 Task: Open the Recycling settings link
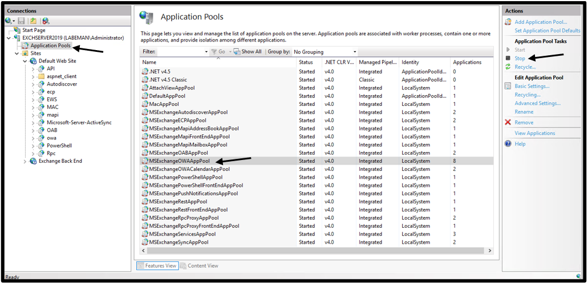coord(528,95)
